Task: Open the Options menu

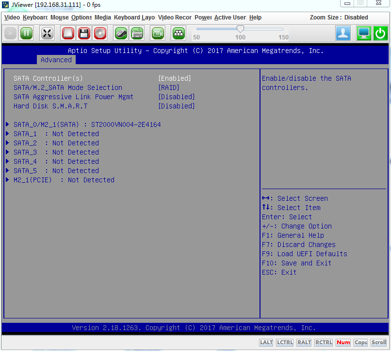Action: pos(81,18)
